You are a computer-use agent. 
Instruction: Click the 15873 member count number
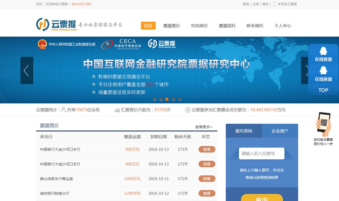tap(81, 110)
